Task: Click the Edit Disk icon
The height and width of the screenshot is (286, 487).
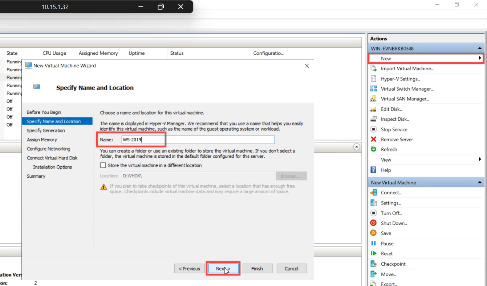Action: [x=373, y=109]
